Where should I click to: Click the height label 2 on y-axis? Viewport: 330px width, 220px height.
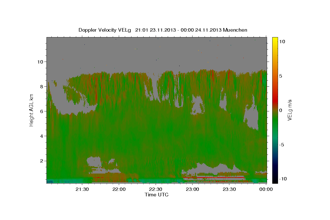coord(41,161)
